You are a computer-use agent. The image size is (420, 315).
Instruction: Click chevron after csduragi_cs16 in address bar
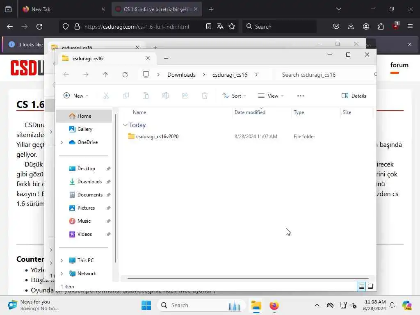tap(256, 75)
